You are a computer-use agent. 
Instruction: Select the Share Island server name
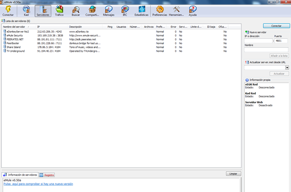[14, 47]
